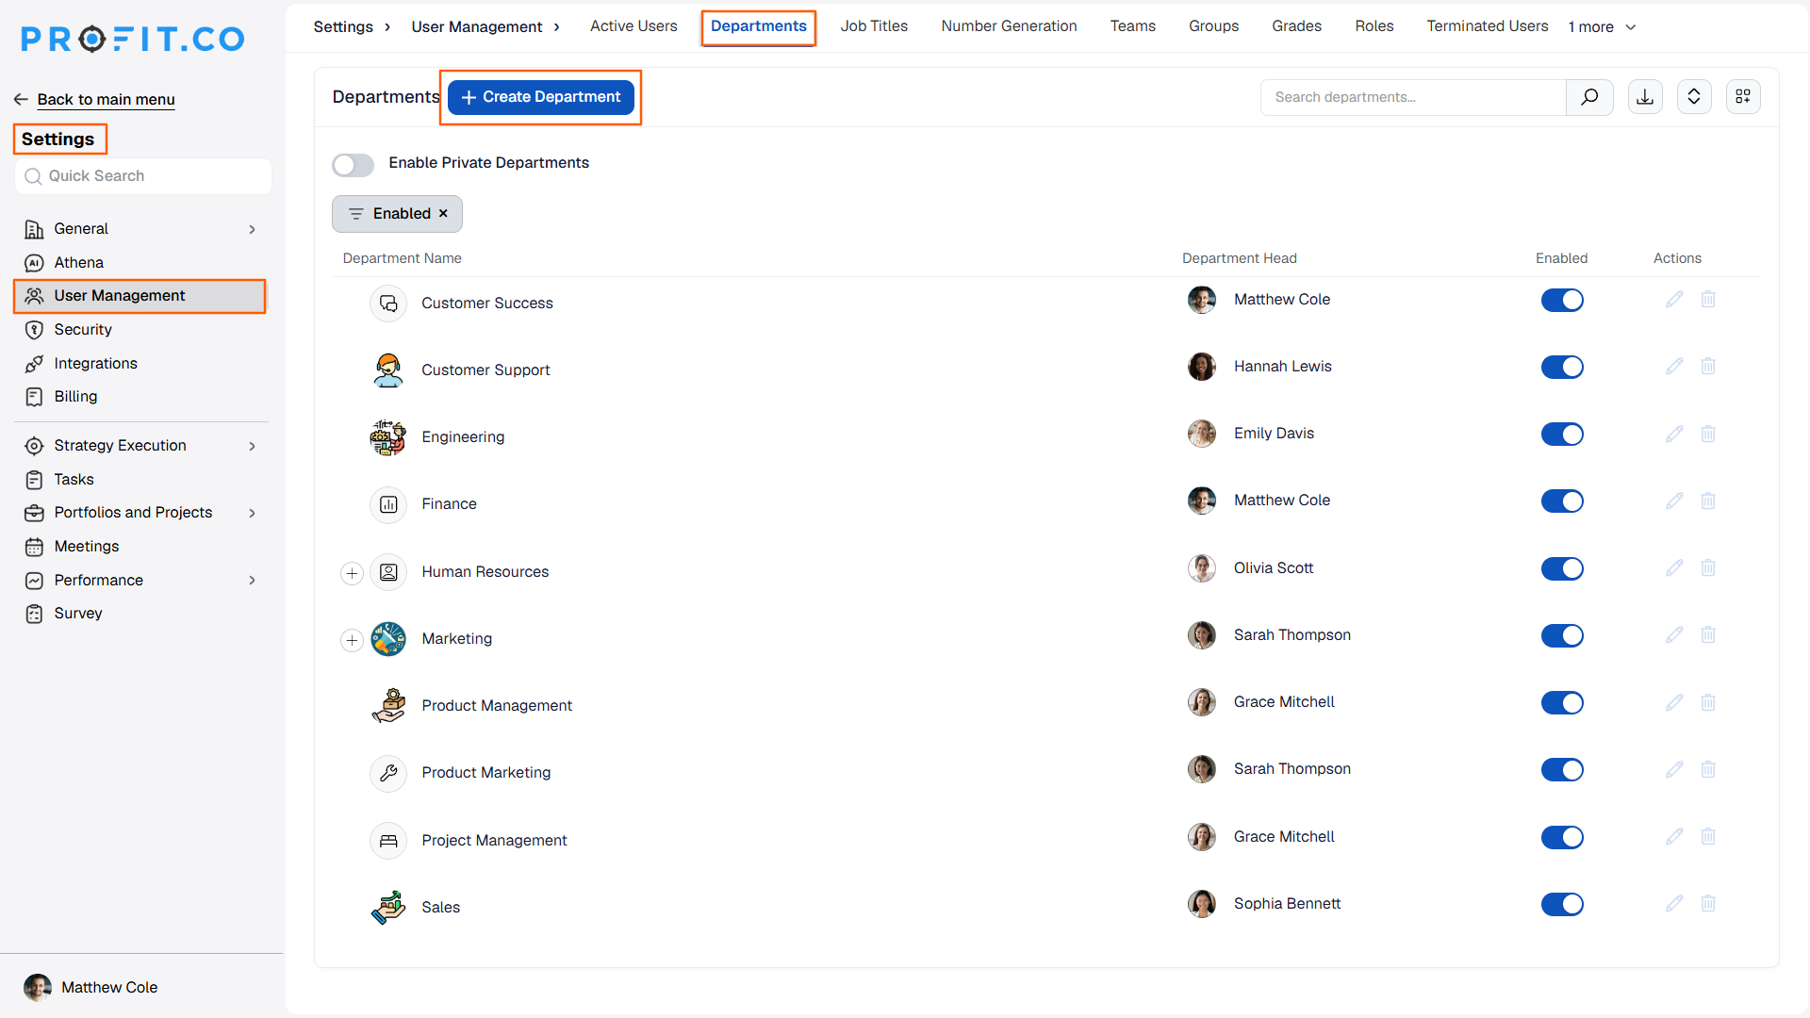Expand Portfolios and Projects submenu
This screenshot has width=1810, height=1018.
pyautogui.click(x=252, y=513)
